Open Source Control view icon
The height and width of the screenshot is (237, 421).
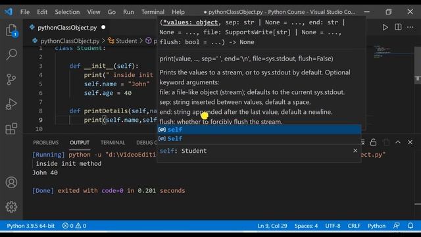(x=11, y=79)
